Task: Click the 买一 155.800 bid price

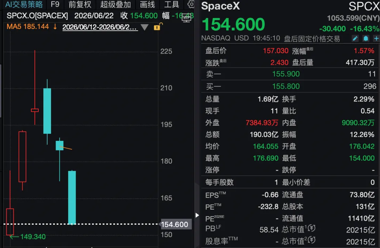Action: (286, 86)
